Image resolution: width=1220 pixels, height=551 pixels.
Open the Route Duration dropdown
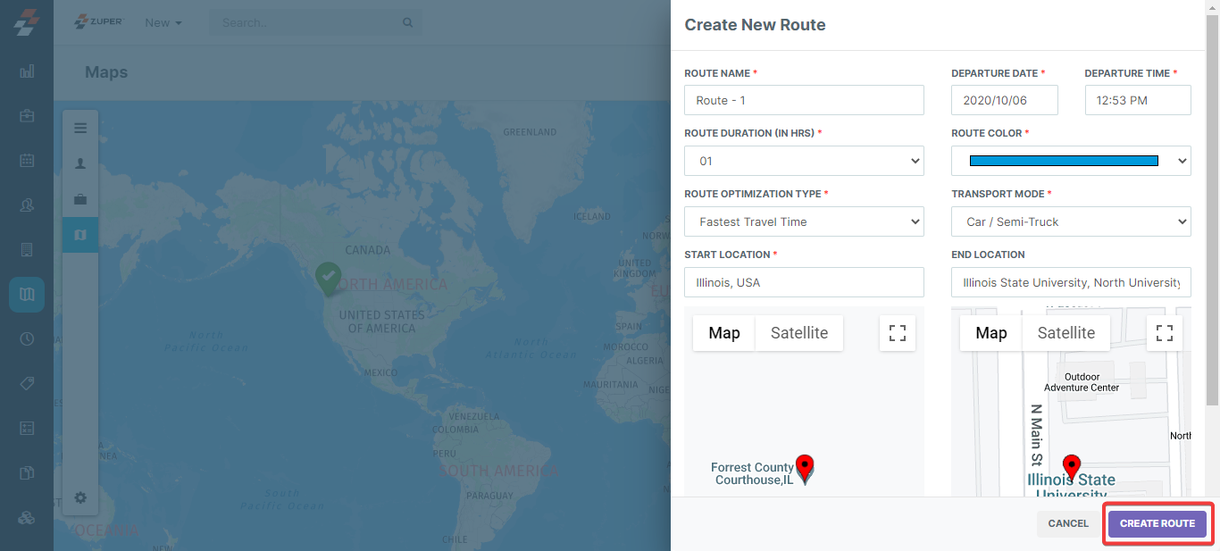tap(804, 161)
